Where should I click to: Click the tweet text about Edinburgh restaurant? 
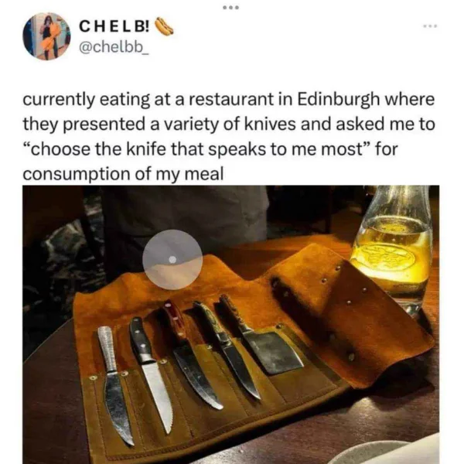click(x=229, y=136)
